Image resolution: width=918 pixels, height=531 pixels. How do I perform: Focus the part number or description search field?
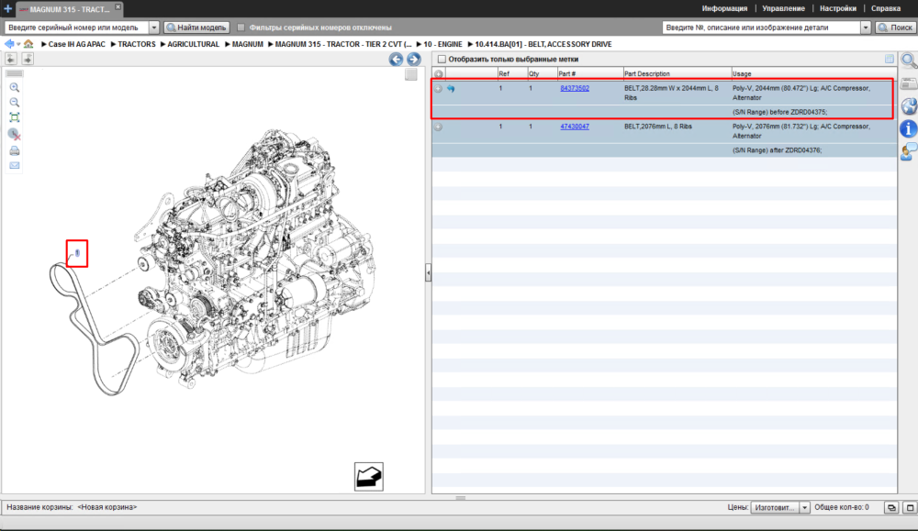tap(761, 28)
